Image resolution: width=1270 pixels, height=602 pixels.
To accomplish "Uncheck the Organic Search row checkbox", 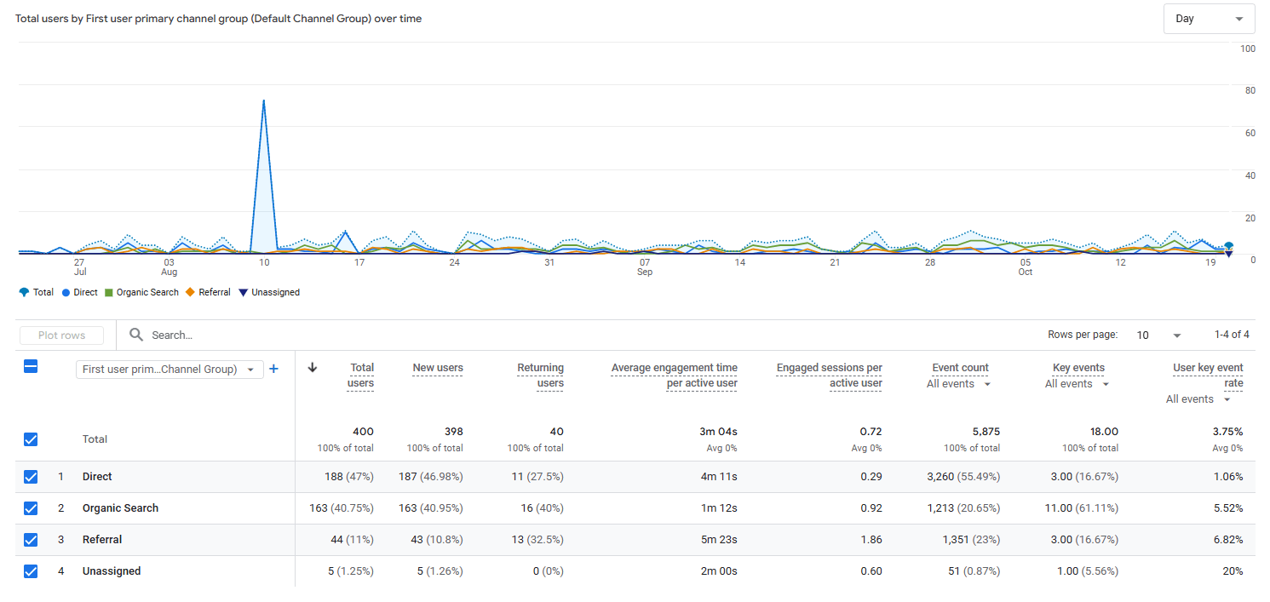I will tap(31, 508).
